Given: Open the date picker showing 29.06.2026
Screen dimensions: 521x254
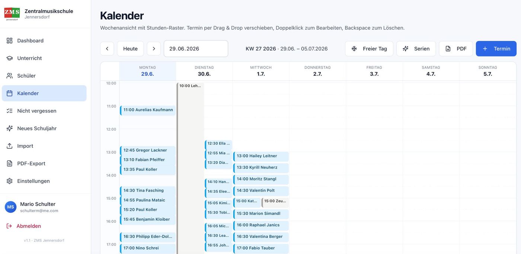Looking at the screenshot, I should (x=196, y=49).
